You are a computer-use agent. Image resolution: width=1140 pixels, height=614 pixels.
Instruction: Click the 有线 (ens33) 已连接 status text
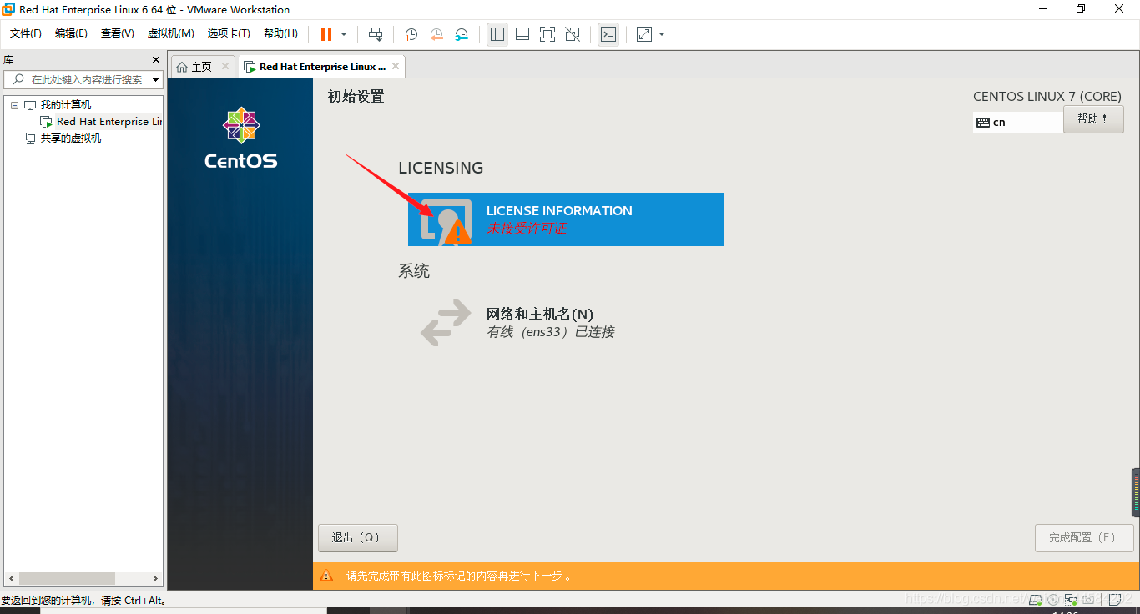[x=551, y=332]
